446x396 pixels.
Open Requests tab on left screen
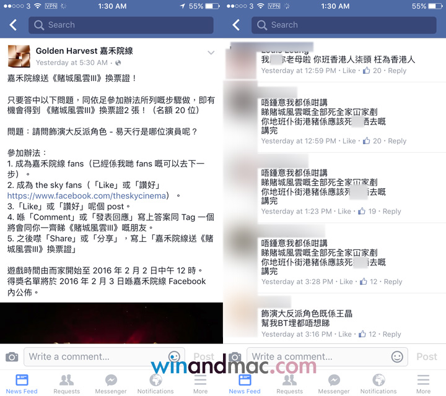(66, 384)
